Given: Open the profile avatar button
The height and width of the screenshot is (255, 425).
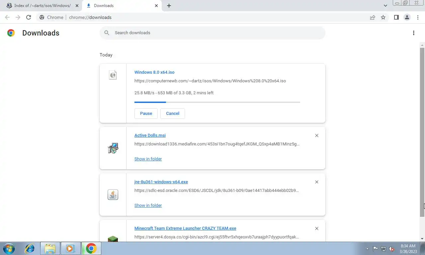Looking at the screenshot, I should click(407, 17).
